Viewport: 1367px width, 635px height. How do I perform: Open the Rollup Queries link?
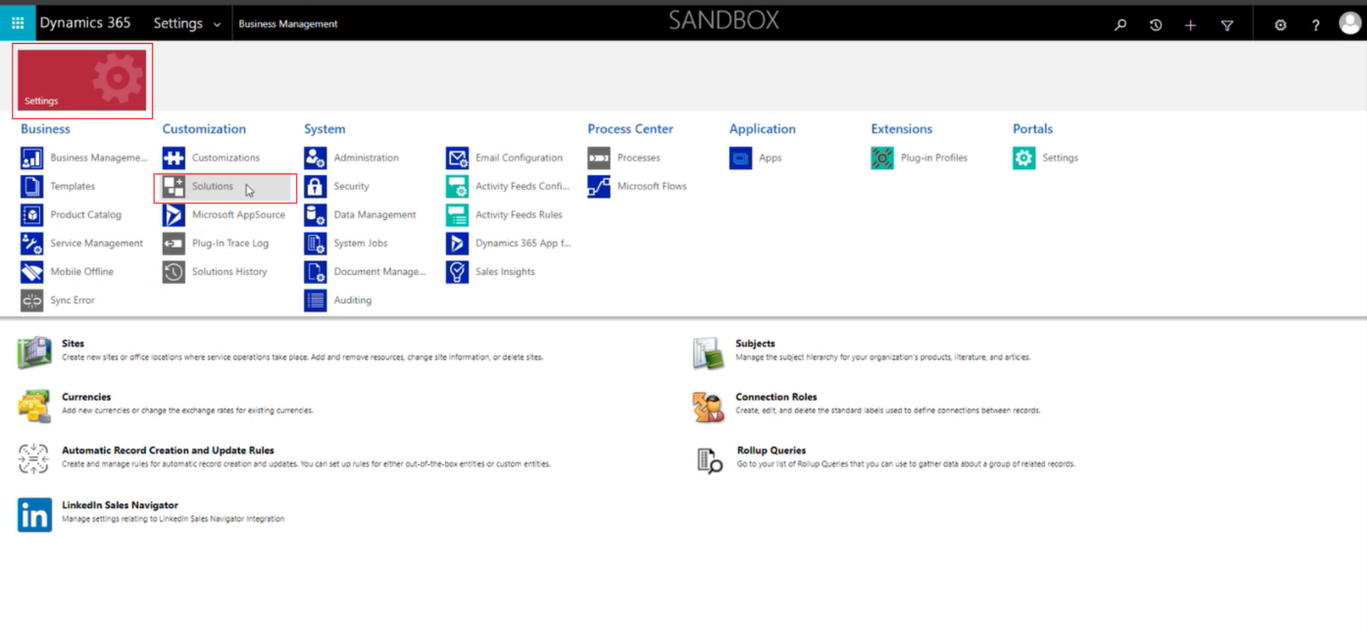[771, 450]
